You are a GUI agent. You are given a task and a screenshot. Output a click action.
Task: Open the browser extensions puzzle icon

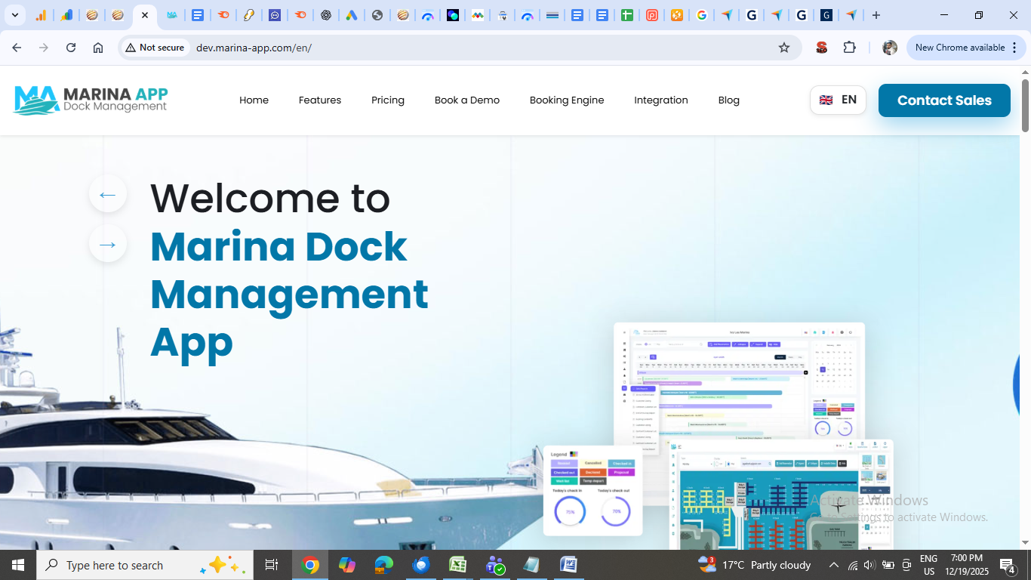850,47
